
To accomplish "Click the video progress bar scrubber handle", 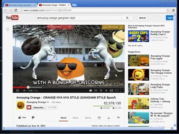I will pos(28,87).
